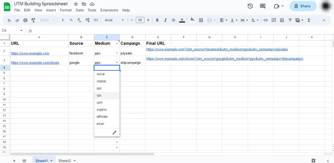Image resolution: width=334 pixels, height=163 pixels.
Task: Insert a link using the toolbar
Action: (265, 20)
